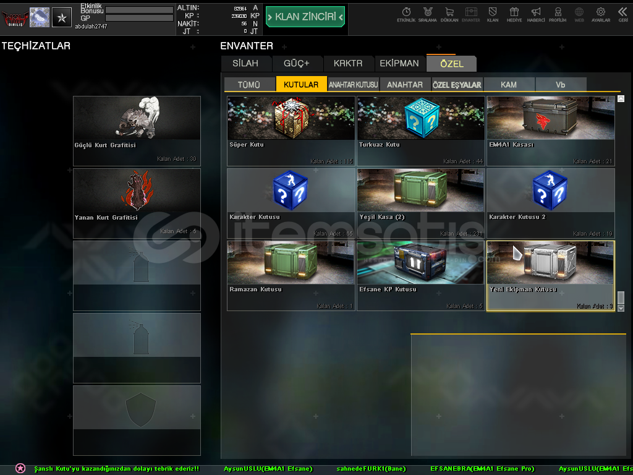Select the EM4A1 Kasası crate
This screenshot has height=475, width=633.
551,131
